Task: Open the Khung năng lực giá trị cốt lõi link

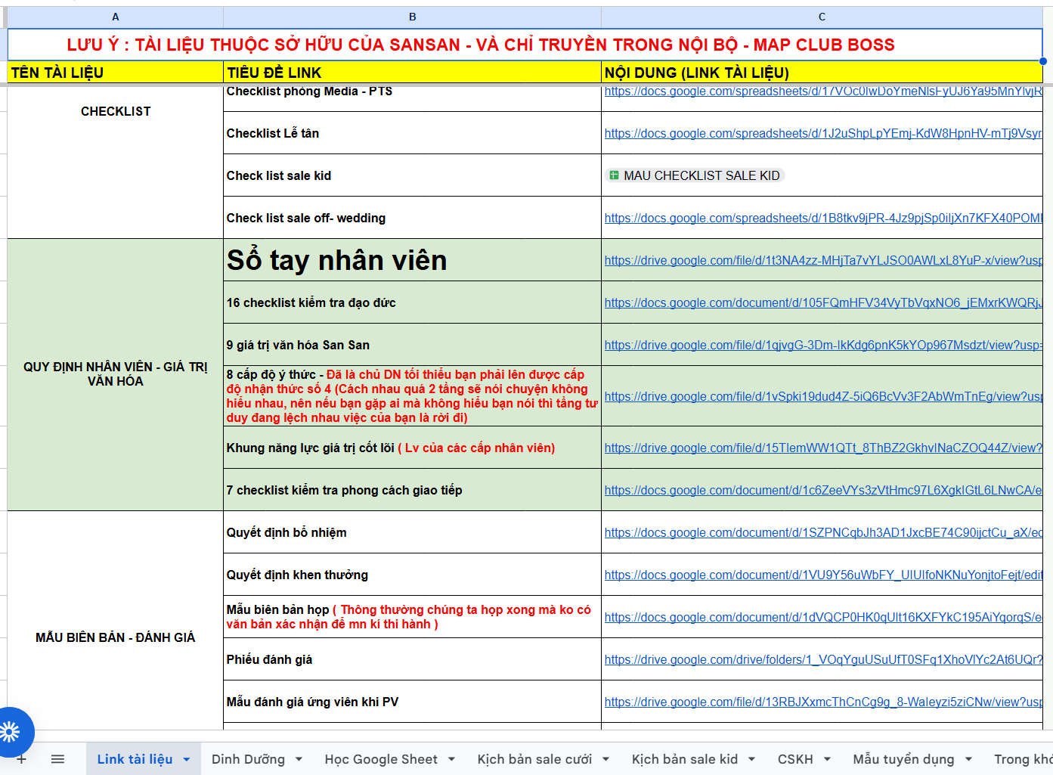Action: [823, 448]
